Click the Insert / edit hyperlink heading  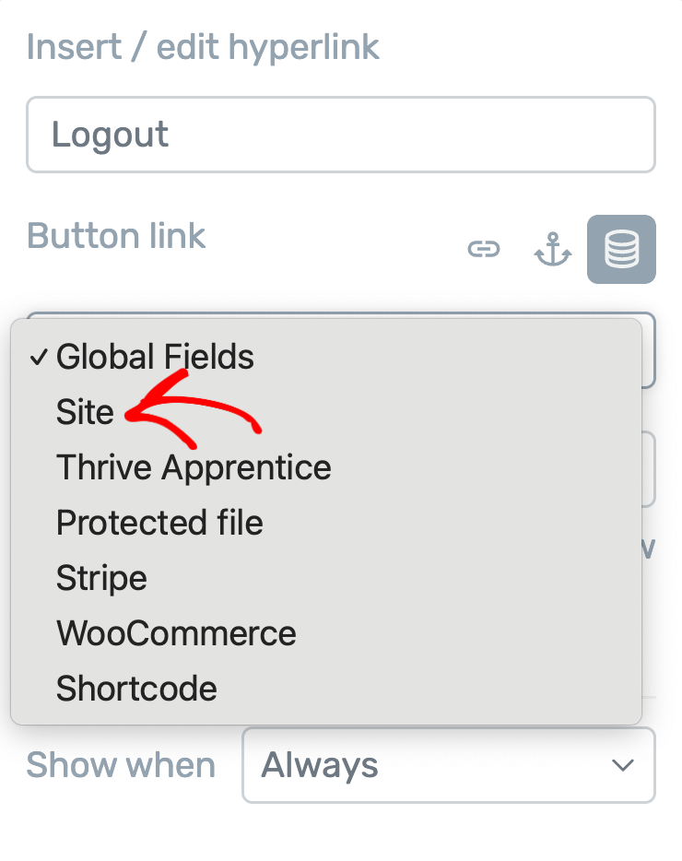pyautogui.click(x=203, y=47)
